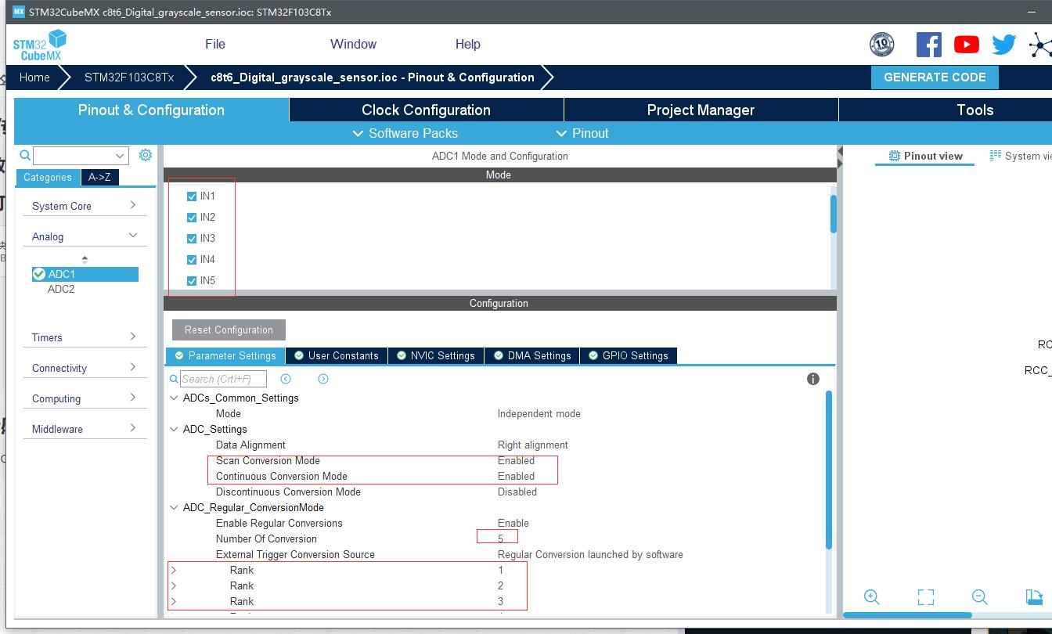Switch to Project Manager tab
This screenshot has width=1052, height=634.
point(701,110)
